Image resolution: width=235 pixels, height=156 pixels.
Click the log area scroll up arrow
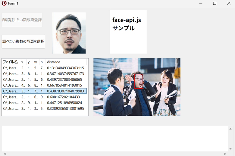tap(230, 129)
